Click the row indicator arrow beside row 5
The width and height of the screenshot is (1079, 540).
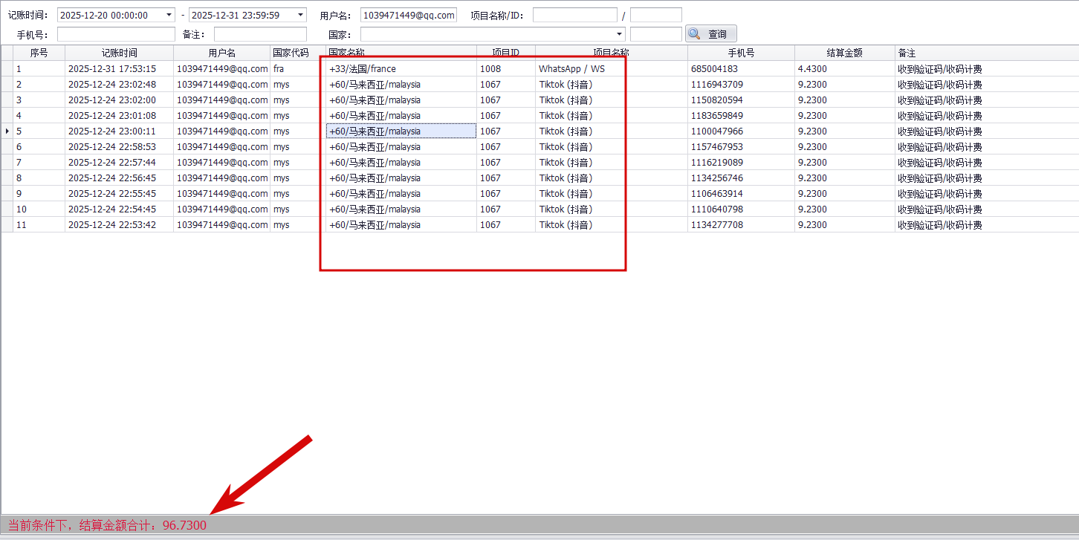point(7,131)
